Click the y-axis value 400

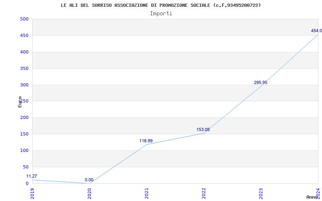pyautogui.click(x=24, y=52)
